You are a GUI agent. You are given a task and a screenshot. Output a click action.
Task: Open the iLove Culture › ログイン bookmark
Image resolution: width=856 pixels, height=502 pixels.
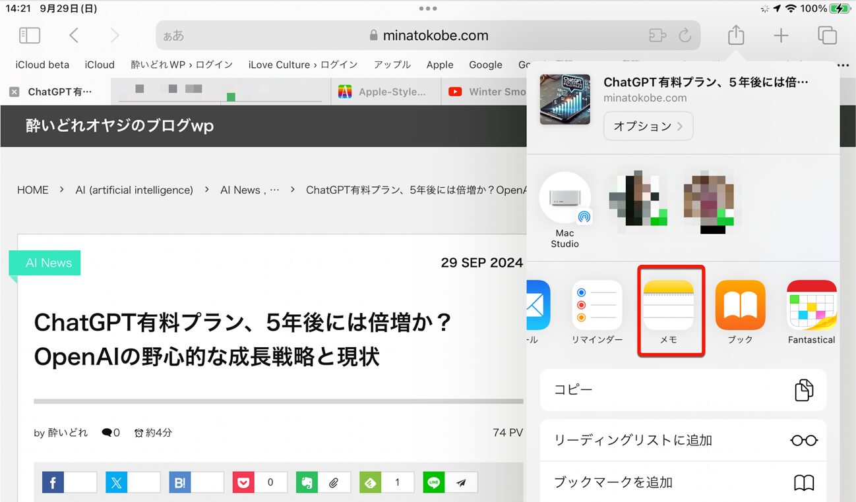click(x=303, y=65)
